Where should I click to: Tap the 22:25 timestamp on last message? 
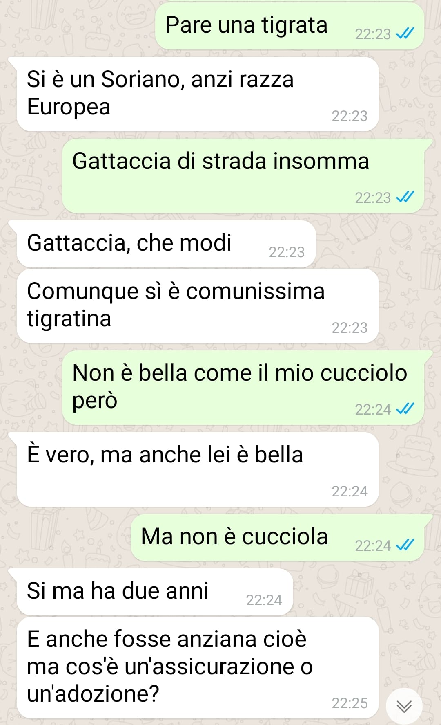350,703
